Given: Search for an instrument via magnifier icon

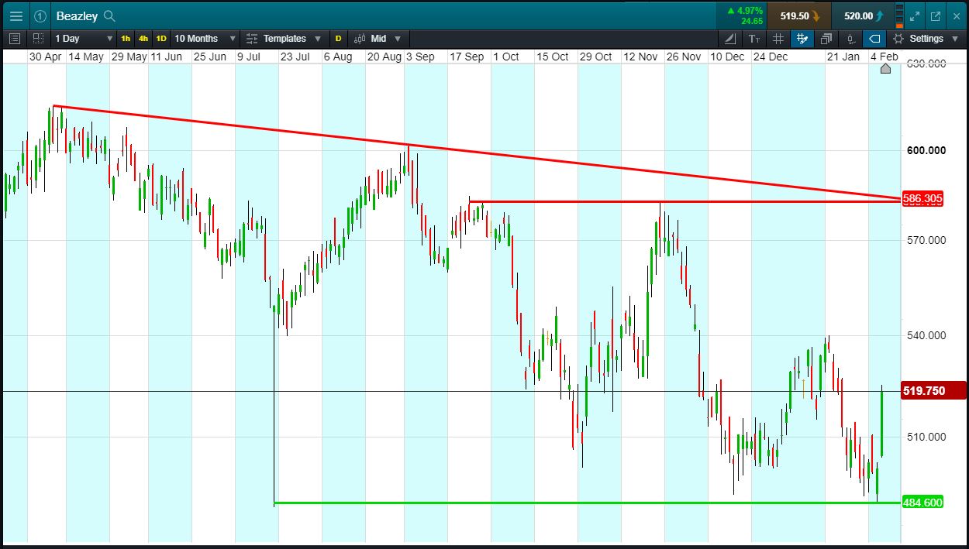Looking at the screenshot, I should [x=109, y=15].
